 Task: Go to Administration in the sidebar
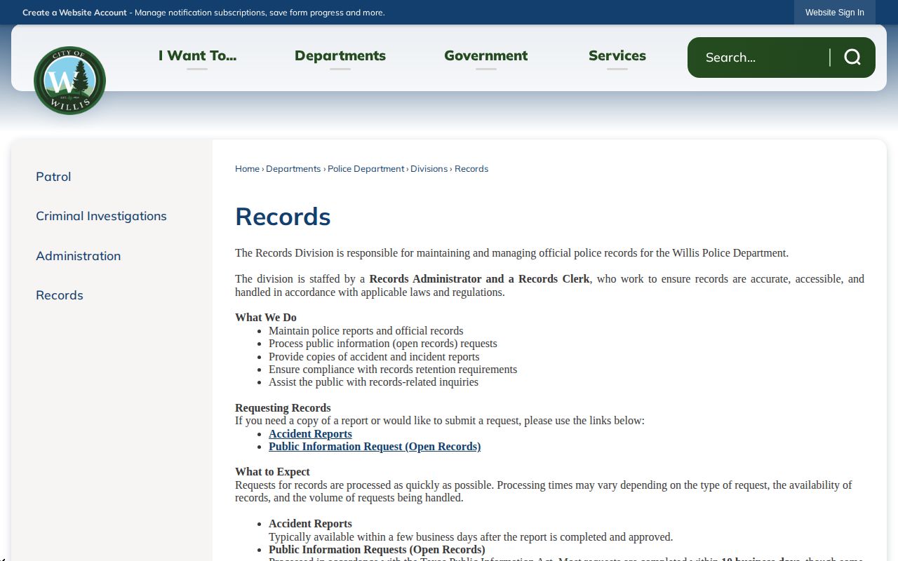[78, 256]
